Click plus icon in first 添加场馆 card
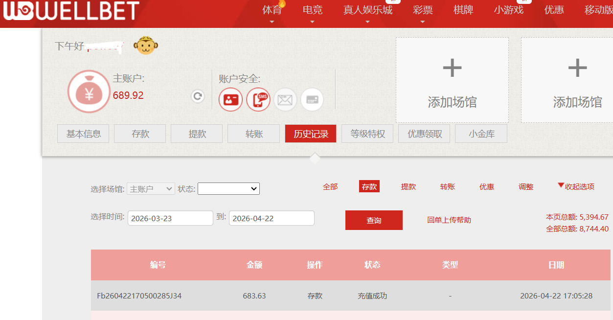 452,68
